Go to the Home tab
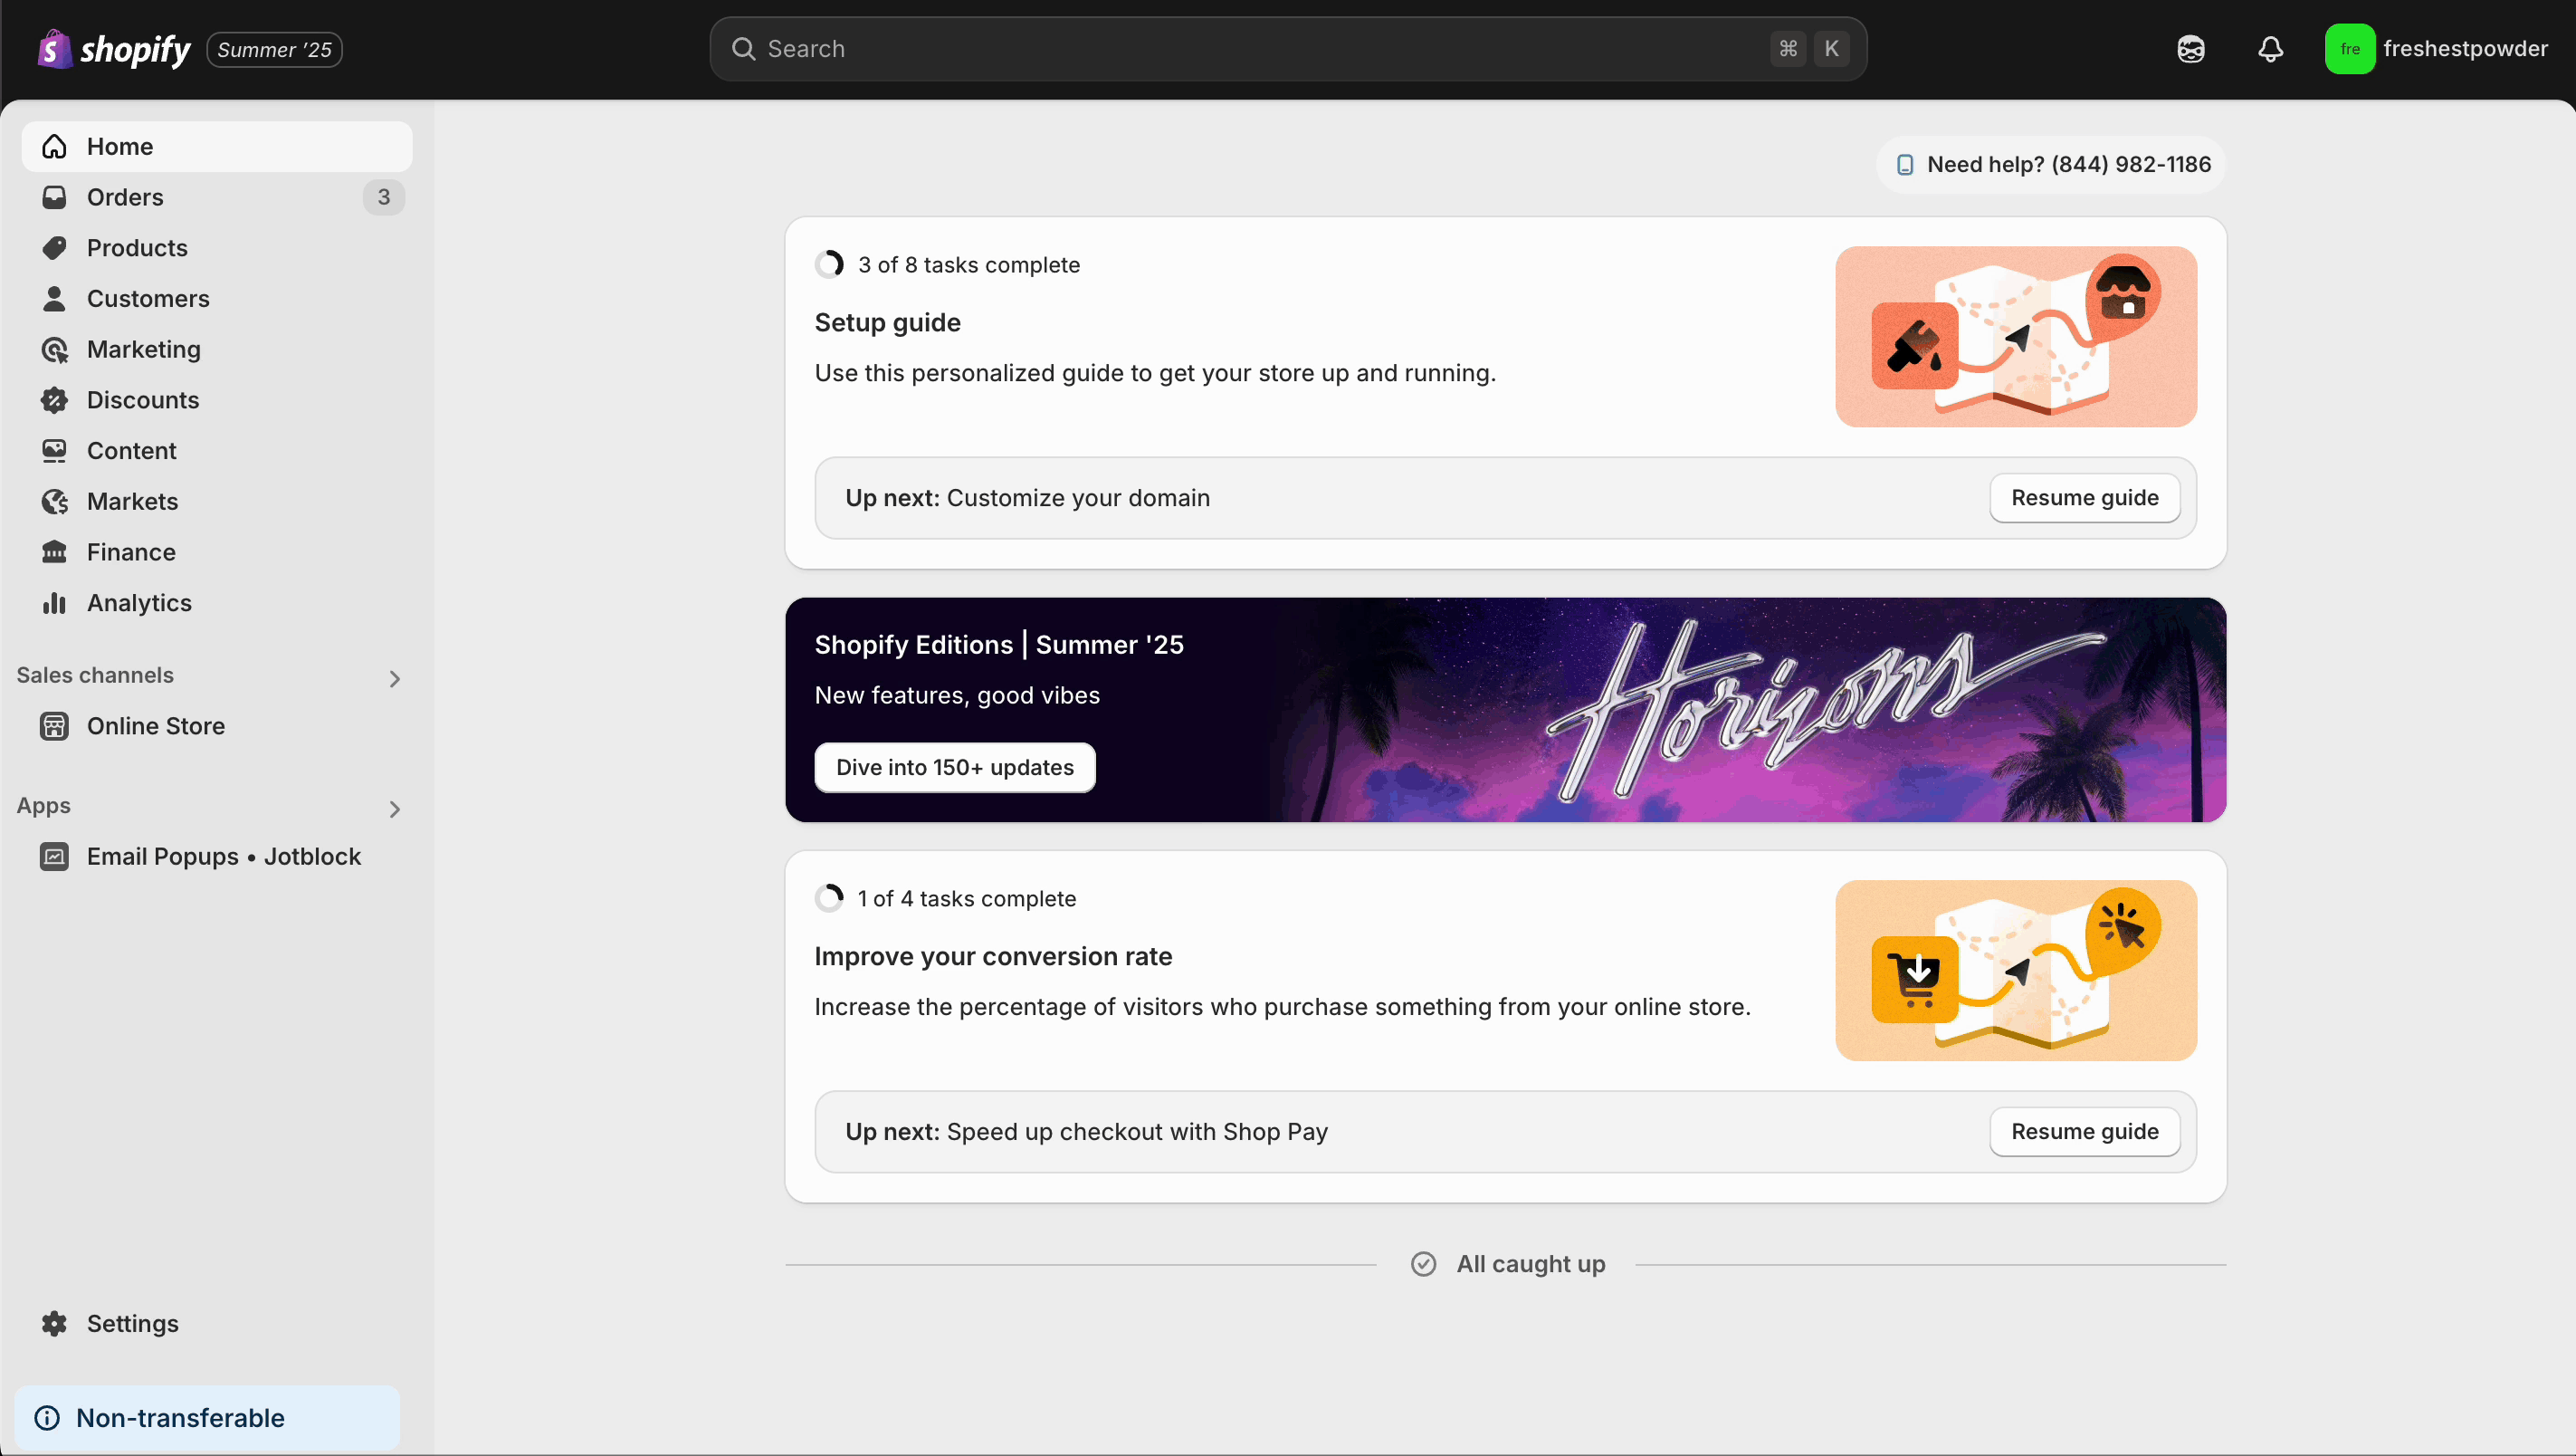Viewport: 2576px width, 1456px height. pyautogui.click(x=120, y=146)
